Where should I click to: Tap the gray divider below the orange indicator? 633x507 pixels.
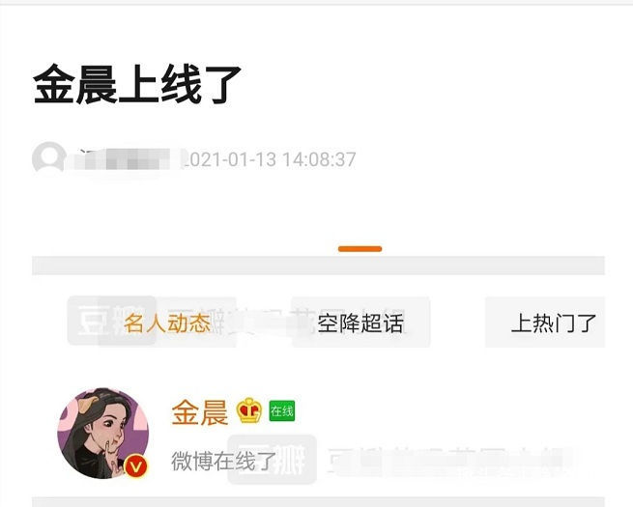tap(318, 265)
